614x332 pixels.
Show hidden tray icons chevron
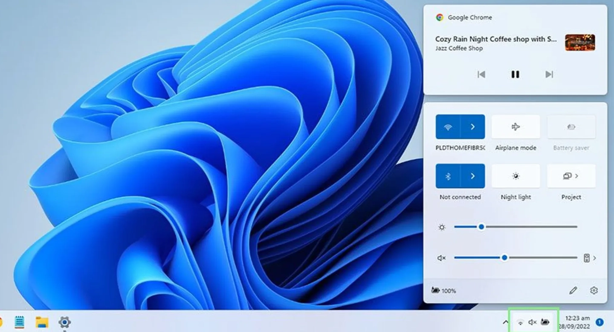(505, 322)
